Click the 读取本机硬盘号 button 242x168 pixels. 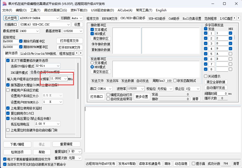click(149, 164)
